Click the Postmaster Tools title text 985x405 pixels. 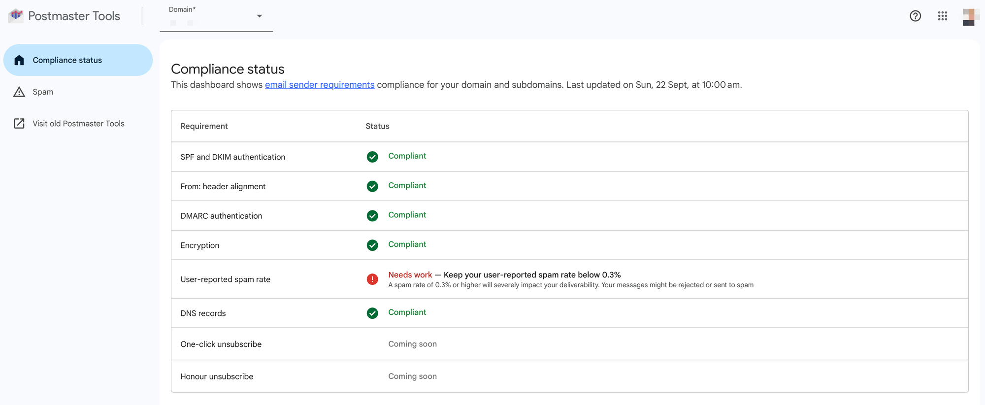74,16
